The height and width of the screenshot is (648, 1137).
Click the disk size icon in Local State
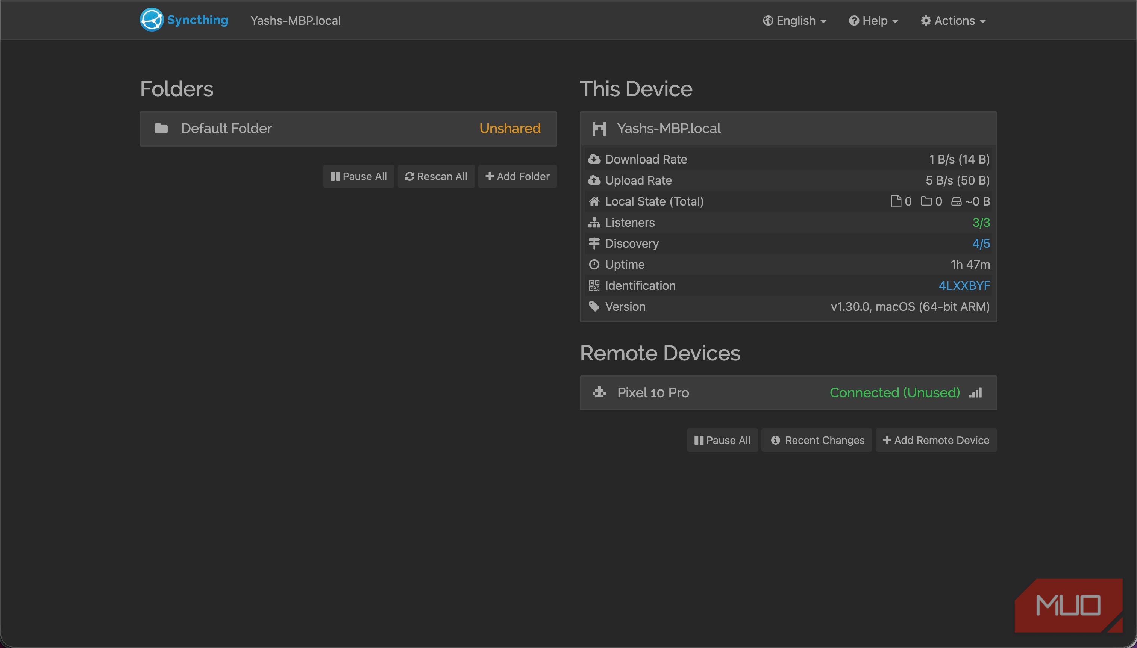(956, 201)
